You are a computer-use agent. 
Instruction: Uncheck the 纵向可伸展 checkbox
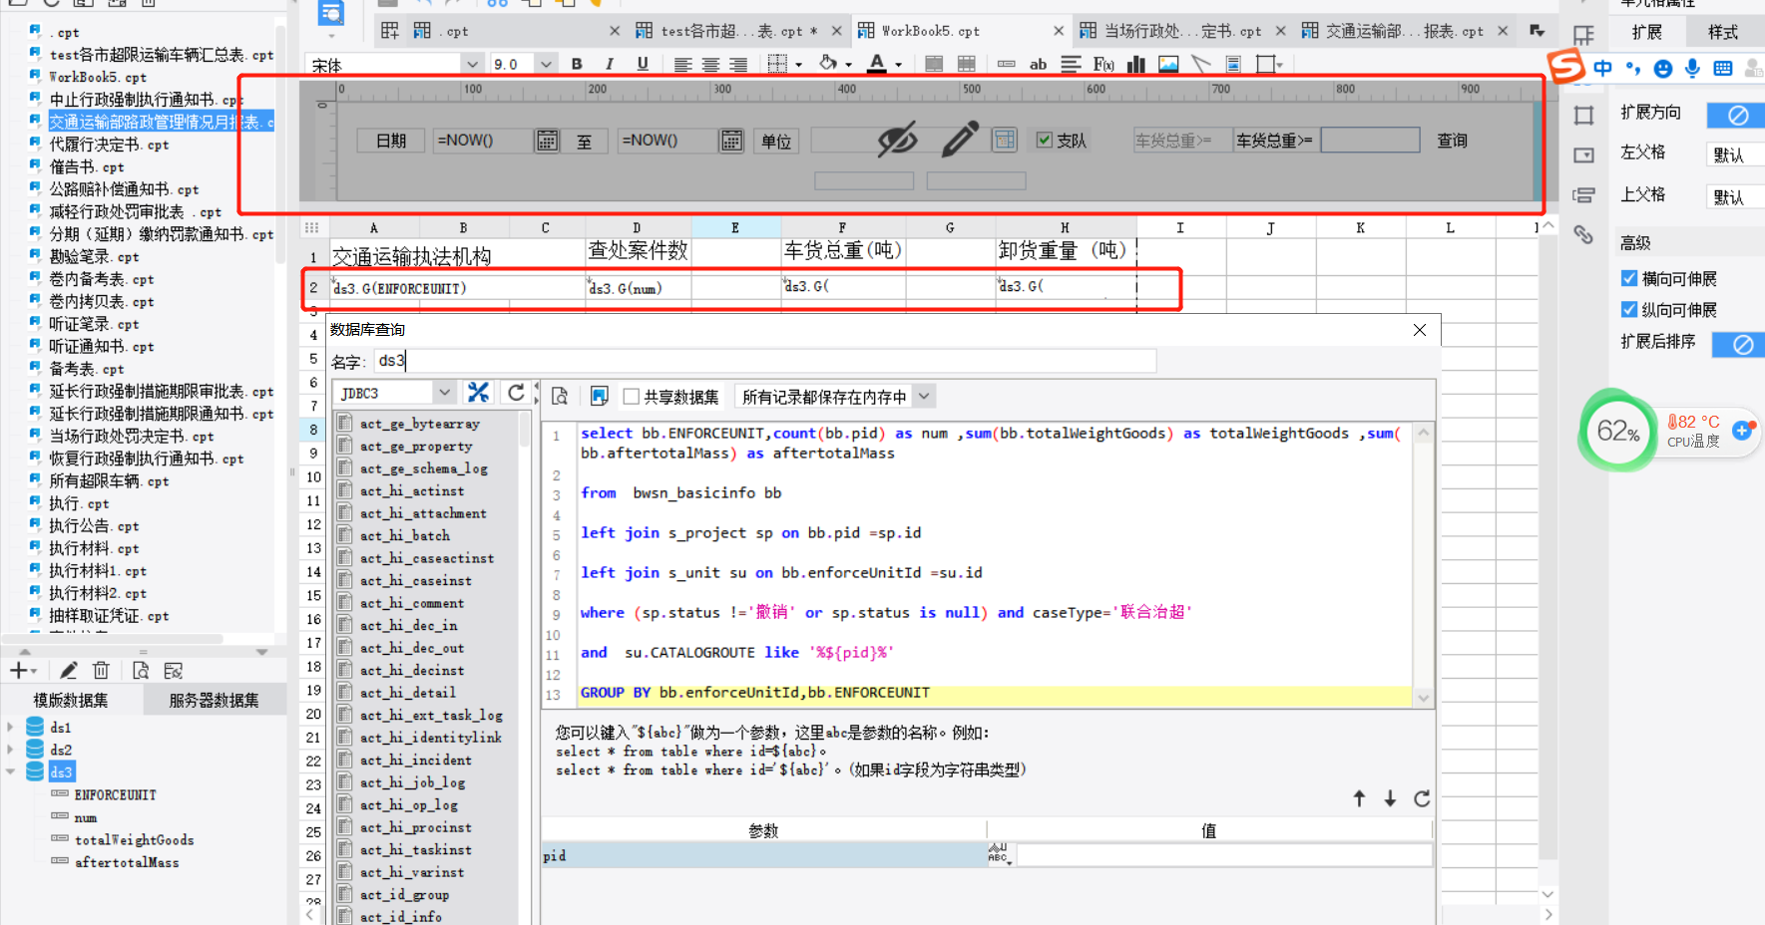(x=1629, y=310)
